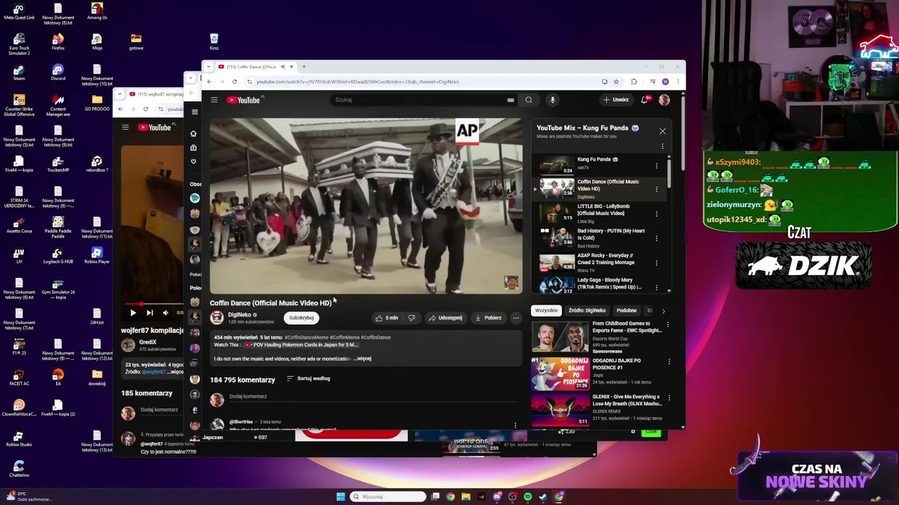Open options for From Childhood Games video

668,325
